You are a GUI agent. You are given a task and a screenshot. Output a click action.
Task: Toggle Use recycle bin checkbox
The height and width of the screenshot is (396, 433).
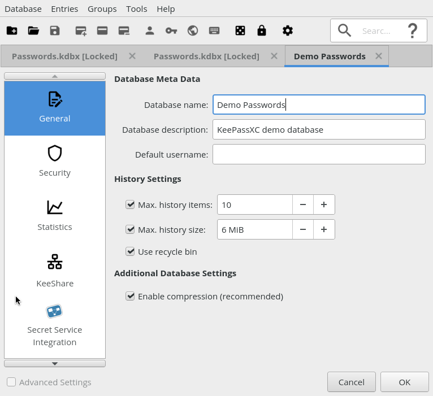[x=130, y=251]
